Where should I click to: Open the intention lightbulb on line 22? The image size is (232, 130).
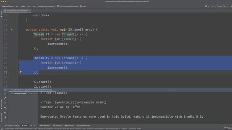[x=21, y=72]
